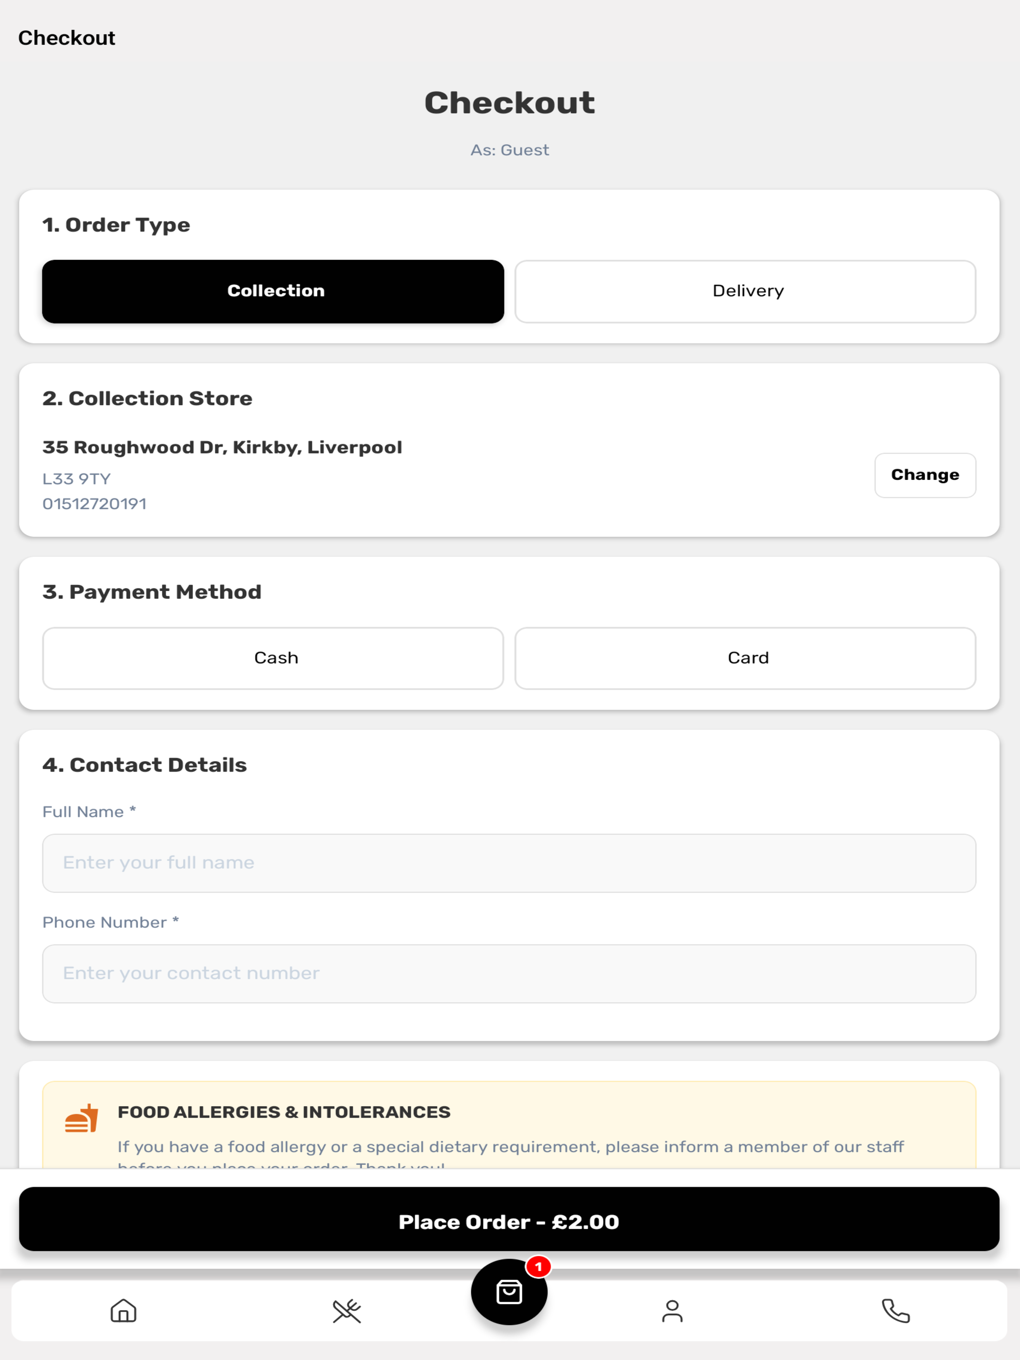The image size is (1020, 1360).
Task: Choose Cash payment method
Action: 273,658
